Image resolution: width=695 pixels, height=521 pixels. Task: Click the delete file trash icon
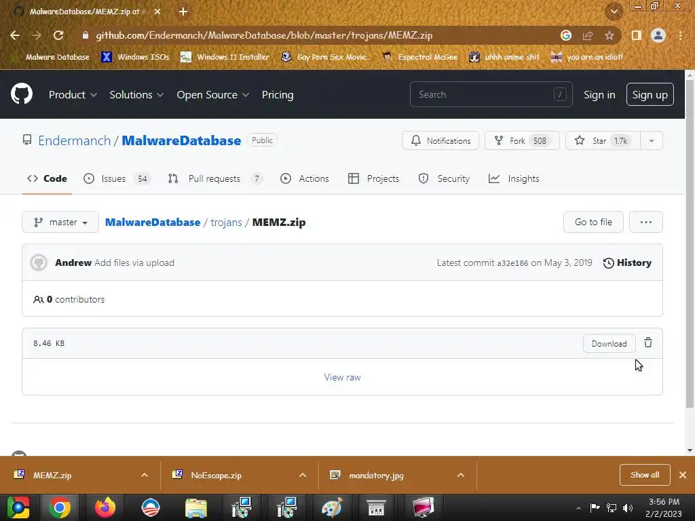click(x=648, y=343)
